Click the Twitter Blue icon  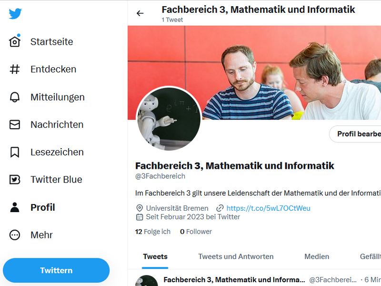click(15, 180)
